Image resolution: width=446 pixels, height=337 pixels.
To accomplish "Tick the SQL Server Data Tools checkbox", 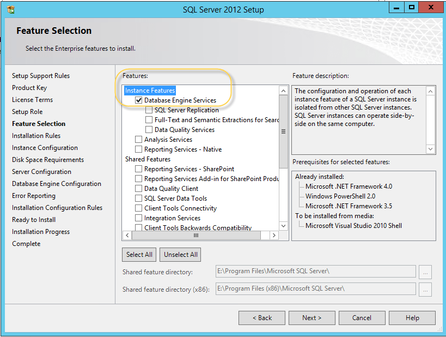I will pos(139,198).
